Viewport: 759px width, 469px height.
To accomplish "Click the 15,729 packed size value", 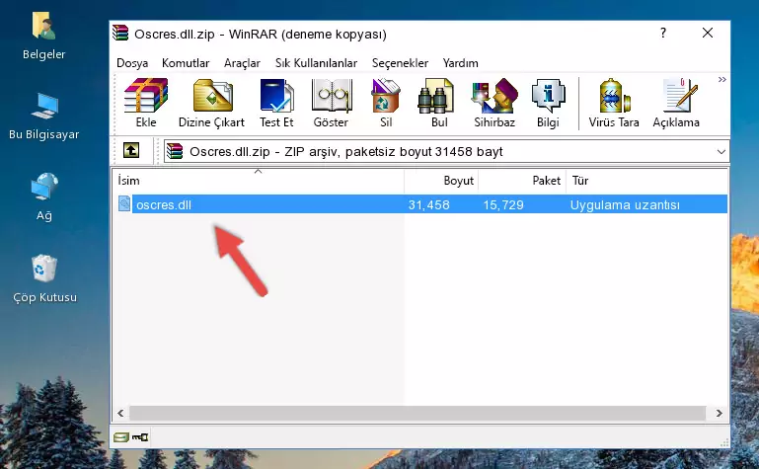I will [x=503, y=204].
